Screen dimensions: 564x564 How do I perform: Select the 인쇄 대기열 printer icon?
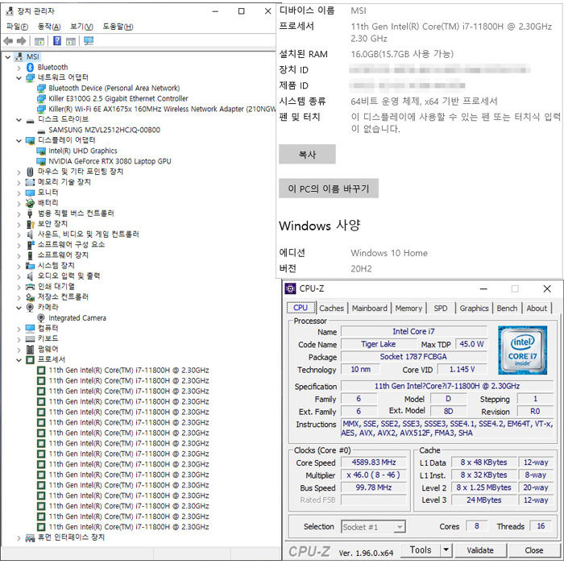coord(31,287)
